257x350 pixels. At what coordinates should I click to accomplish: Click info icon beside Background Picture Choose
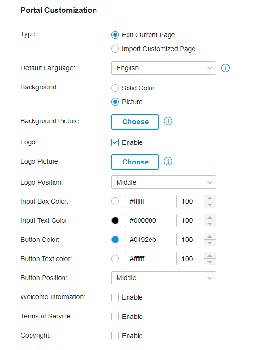(x=168, y=121)
